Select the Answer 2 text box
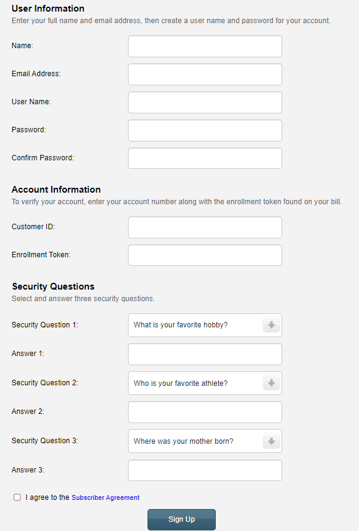Viewport: 359px width, 531px height. [204, 412]
